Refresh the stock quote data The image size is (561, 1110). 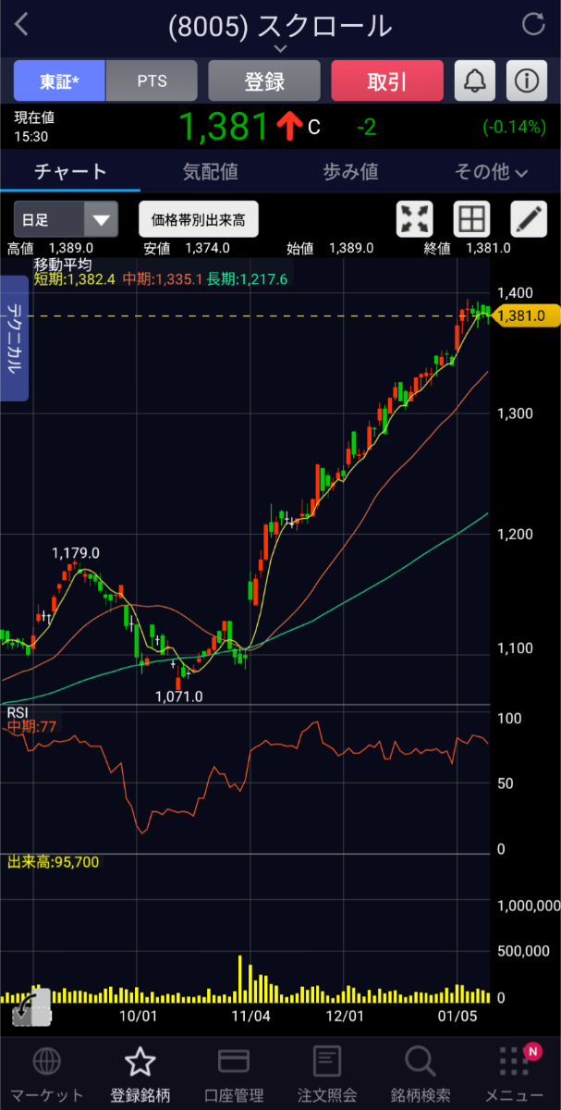coord(533,25)
